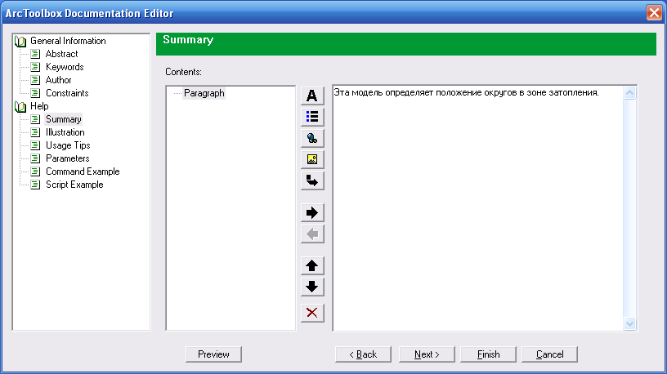Image resolution: width=667 pixels, height=374 pixels.
Task: Click the page icon beside Keywords
Action: pyautogui.click(x=36, y=67)
